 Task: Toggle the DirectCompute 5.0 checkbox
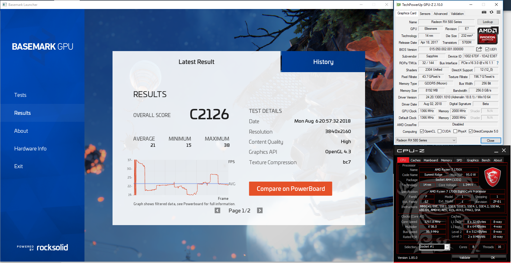point(471,131)
